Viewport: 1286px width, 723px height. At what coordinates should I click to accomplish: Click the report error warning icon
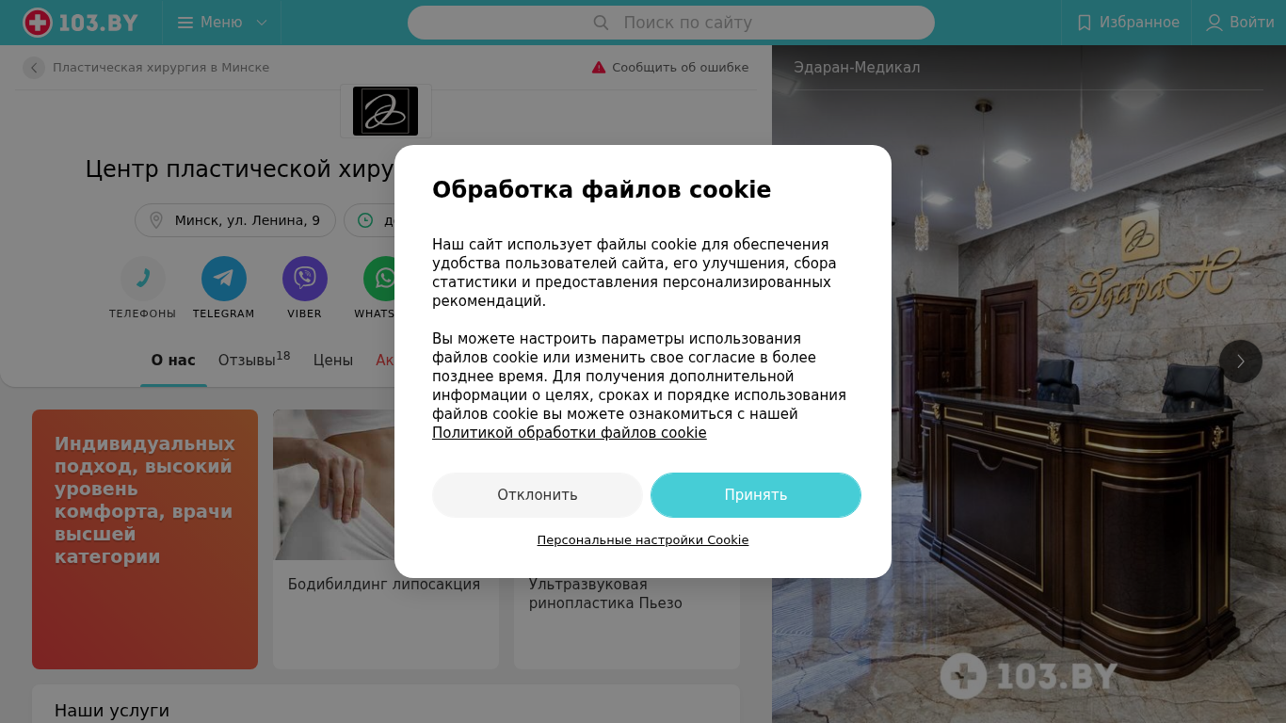coord(599,68)
